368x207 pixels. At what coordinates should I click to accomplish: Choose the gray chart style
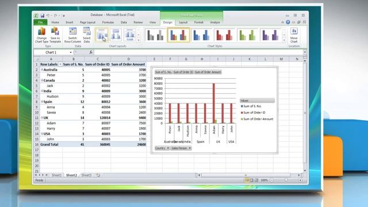pyautogui.click(x=155, y=35)
